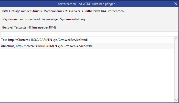The width and height of the screenshot is (179, 103).
Task: Click the vertical scrollbar track of the list
Action: [x=176, y=69]
